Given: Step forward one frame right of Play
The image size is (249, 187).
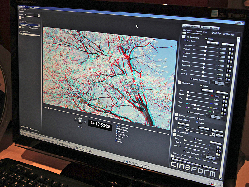Looking at the screenshot, I should click(x=85, y=122).
